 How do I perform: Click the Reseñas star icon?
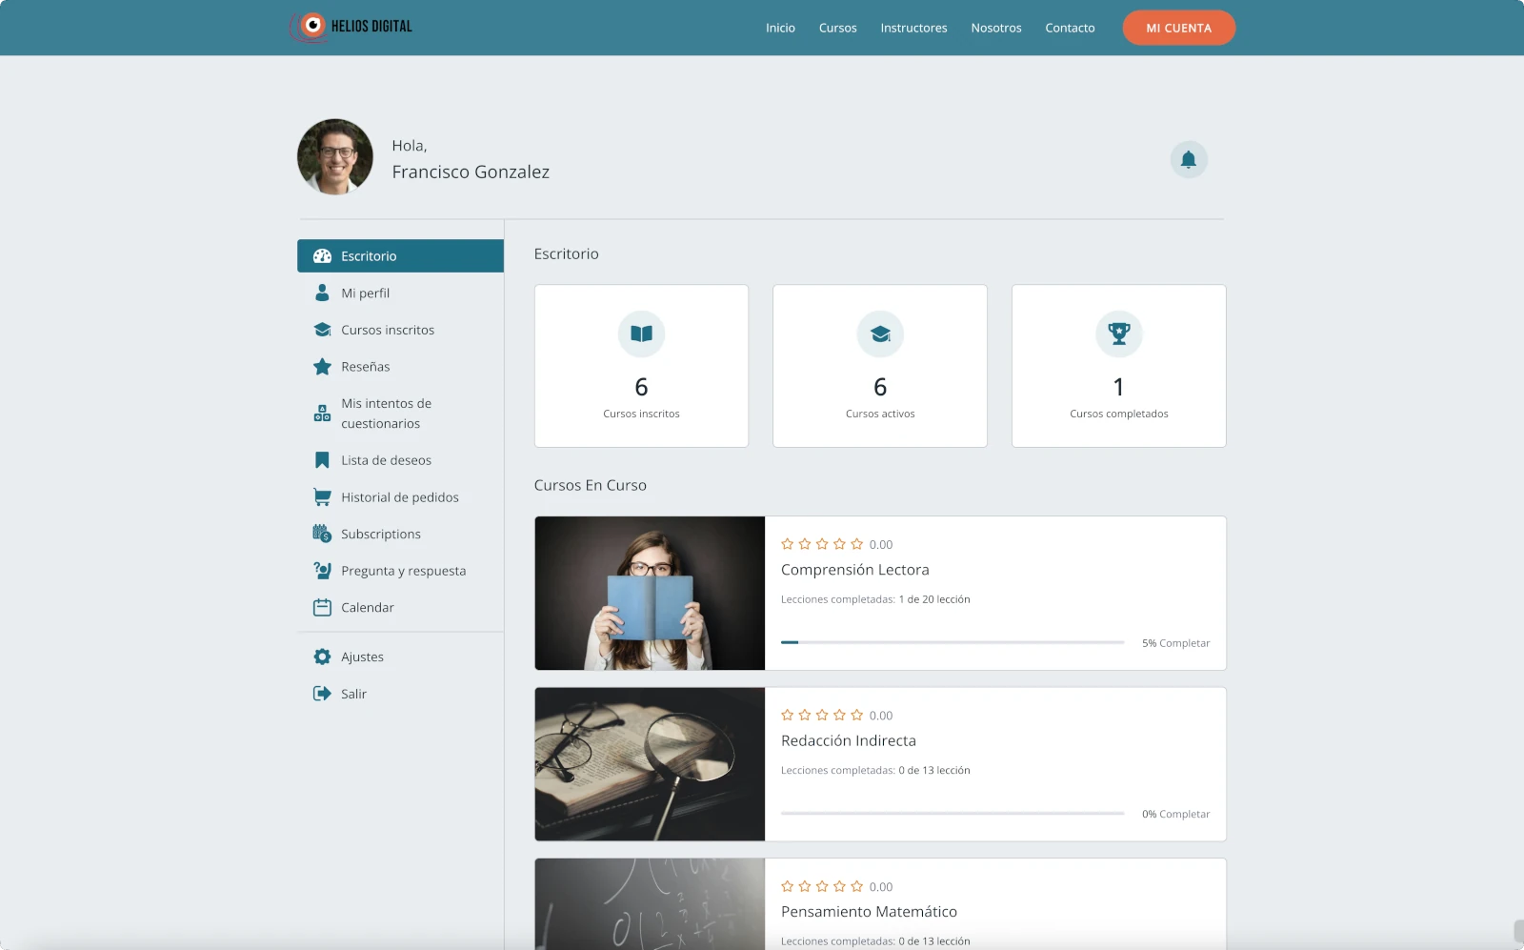click(x=322, y=367)
